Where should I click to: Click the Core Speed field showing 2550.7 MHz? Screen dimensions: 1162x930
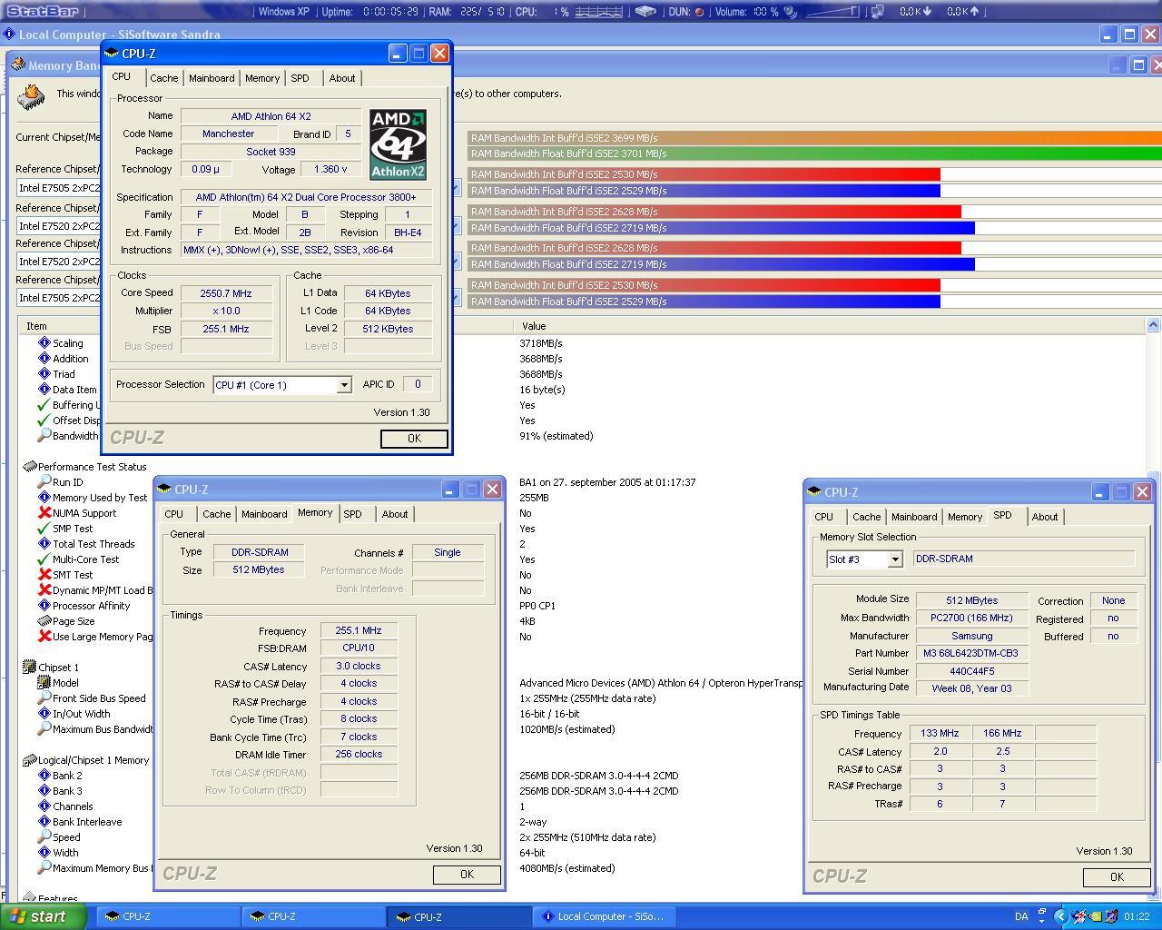tap(226, 293)
